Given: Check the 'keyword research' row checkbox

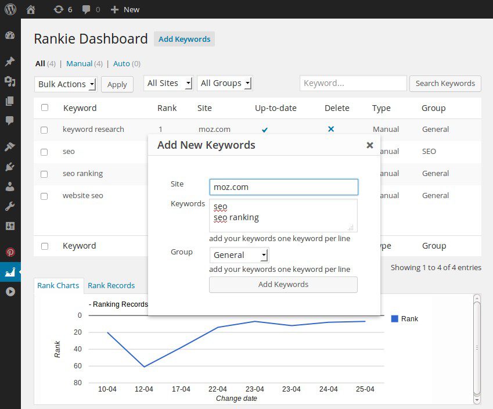Looking at the screenshot, I should [44, 130].
